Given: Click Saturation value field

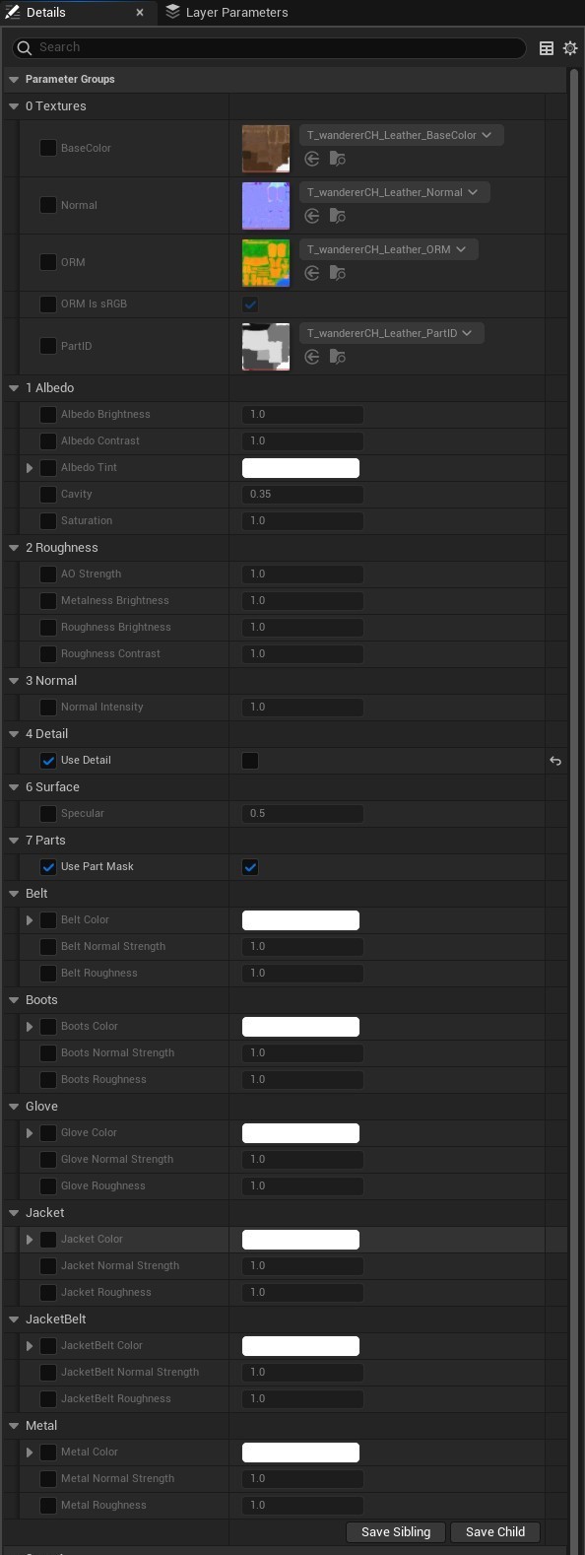Looking at the screenshot, I should tap(302, 521).
